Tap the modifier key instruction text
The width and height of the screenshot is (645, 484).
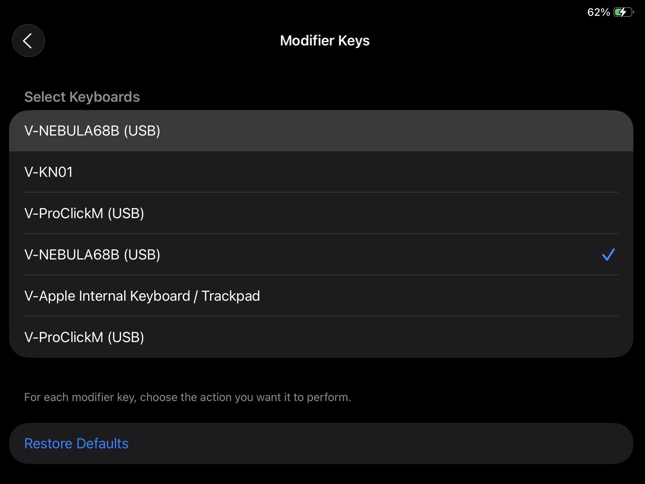click(x=188, y=397)
